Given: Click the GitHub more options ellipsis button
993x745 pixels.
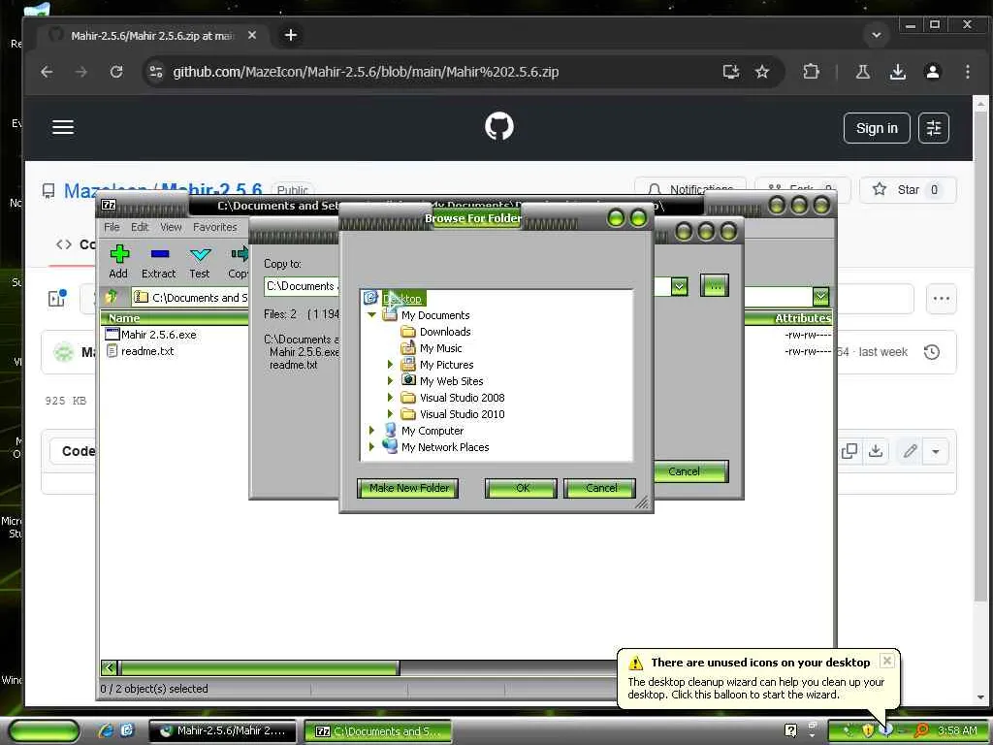Looking at the screenshot, I should pyautogui.click(x=941, y=299).
